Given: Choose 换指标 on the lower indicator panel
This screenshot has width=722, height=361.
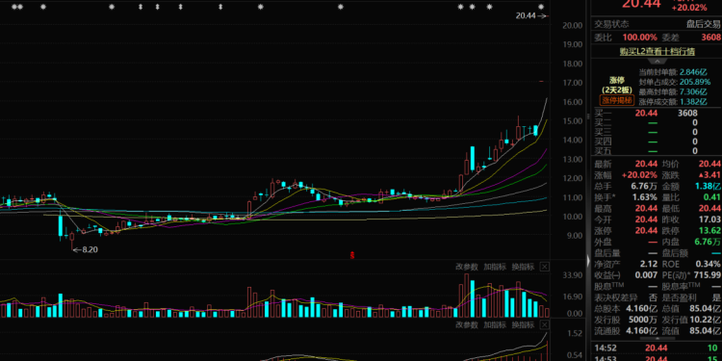Looking at the screenshot, I should pos(523,324).
